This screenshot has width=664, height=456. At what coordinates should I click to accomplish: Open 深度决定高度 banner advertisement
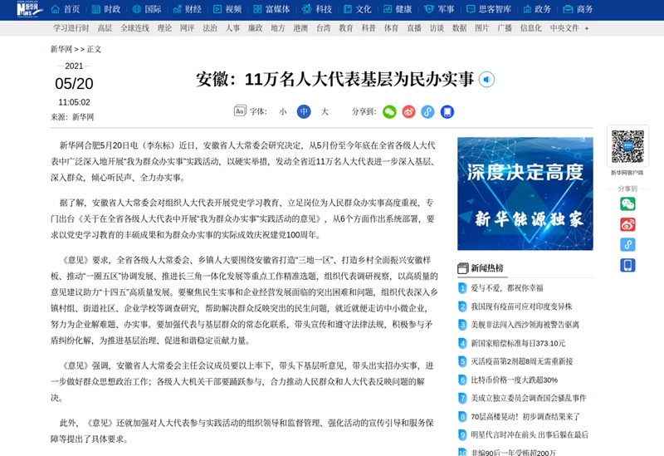(x=525, y=194)
